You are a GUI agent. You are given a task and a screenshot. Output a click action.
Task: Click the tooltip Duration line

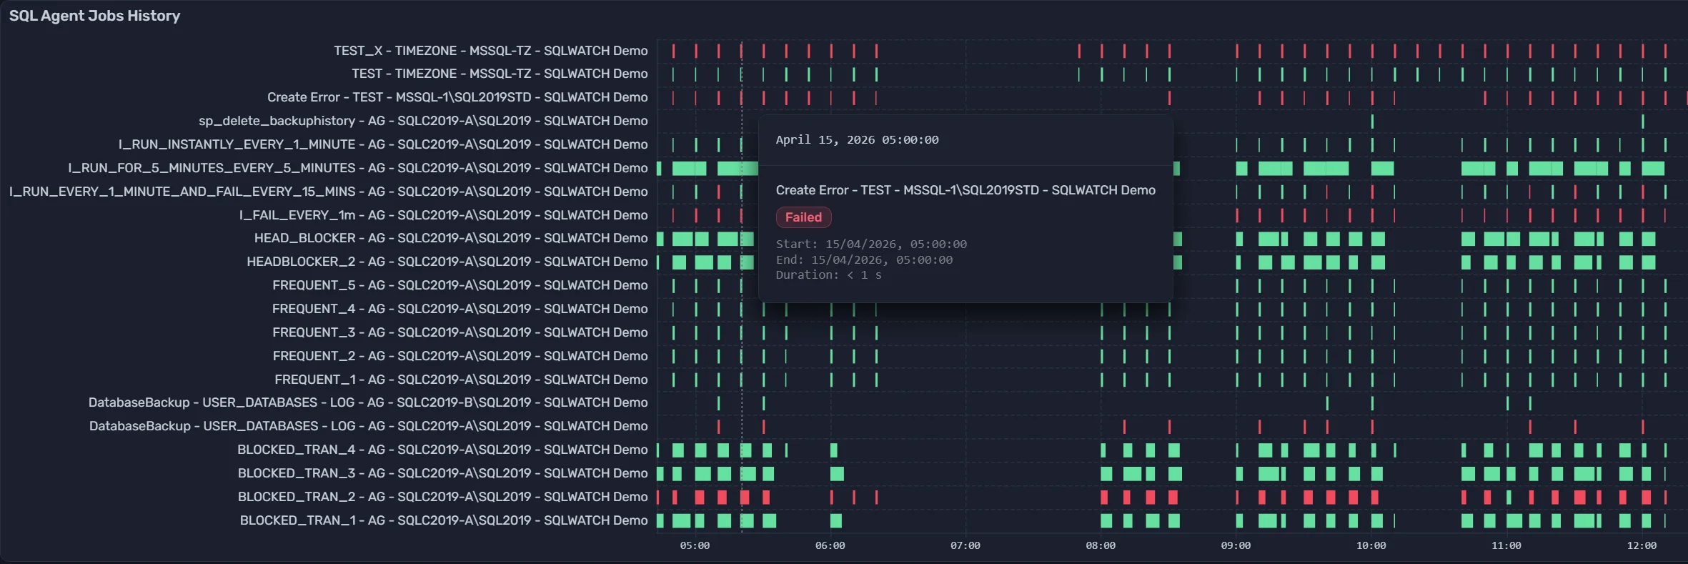(x=828, y=275)
